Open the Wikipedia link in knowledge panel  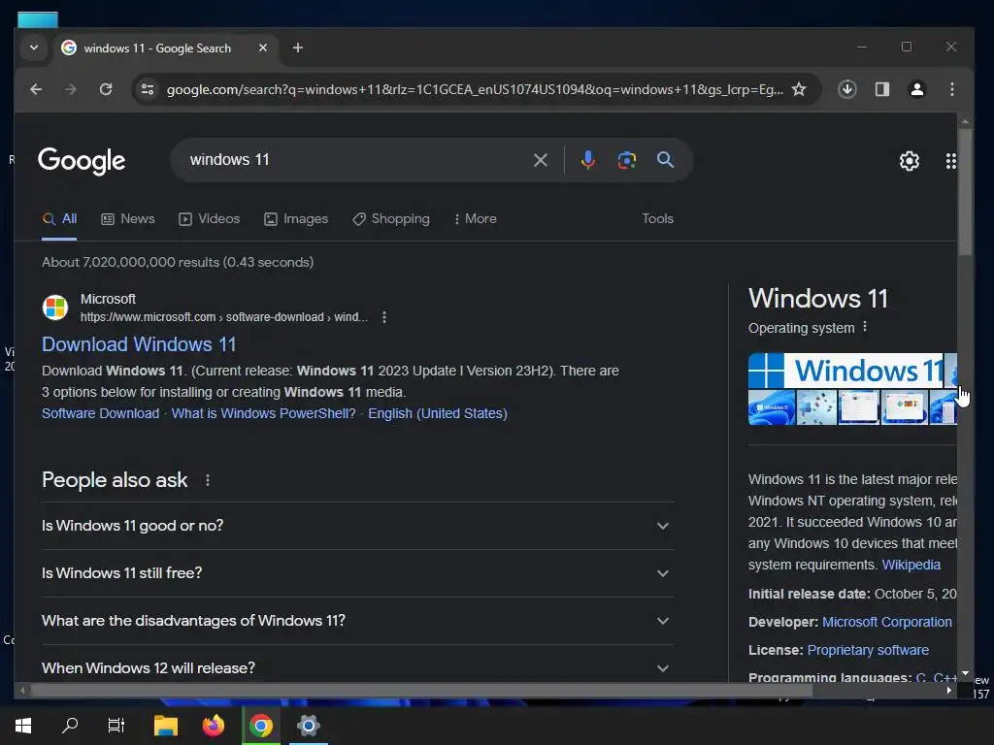pyautogui.click(x=911, y=566)
